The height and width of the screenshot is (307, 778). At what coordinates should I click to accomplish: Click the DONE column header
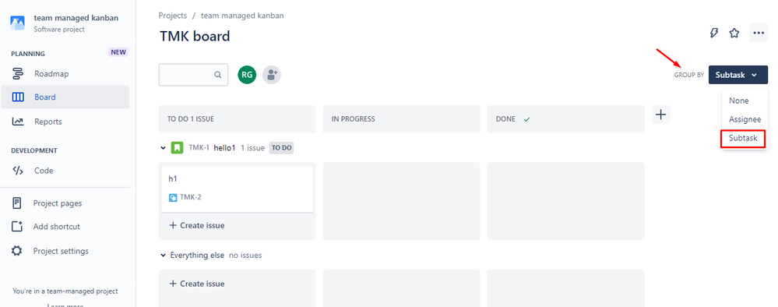pyautogui.click(x=565, y=119)
